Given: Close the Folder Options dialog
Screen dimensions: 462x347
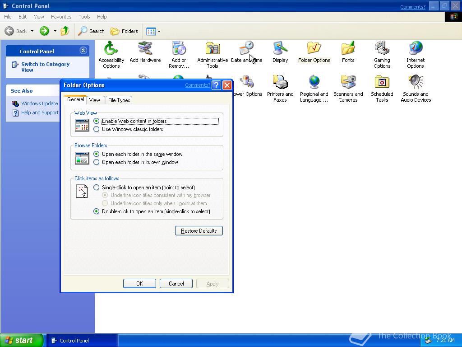Looking at the screenshot, I should [x=227, y=85].
